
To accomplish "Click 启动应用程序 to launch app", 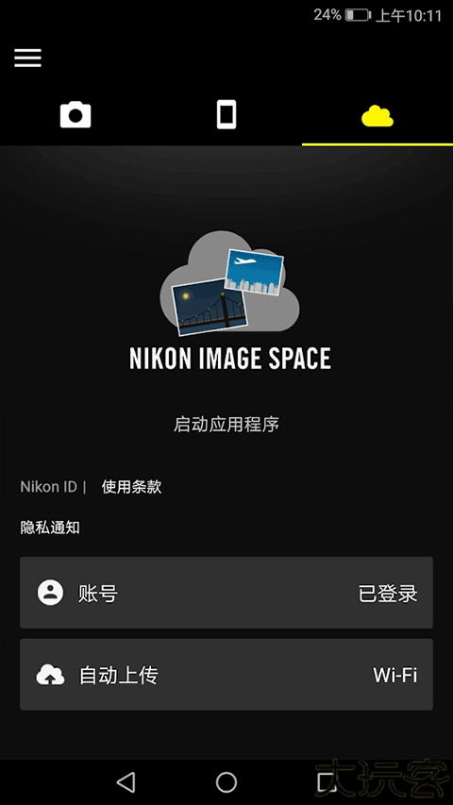I will click(226, 425).
